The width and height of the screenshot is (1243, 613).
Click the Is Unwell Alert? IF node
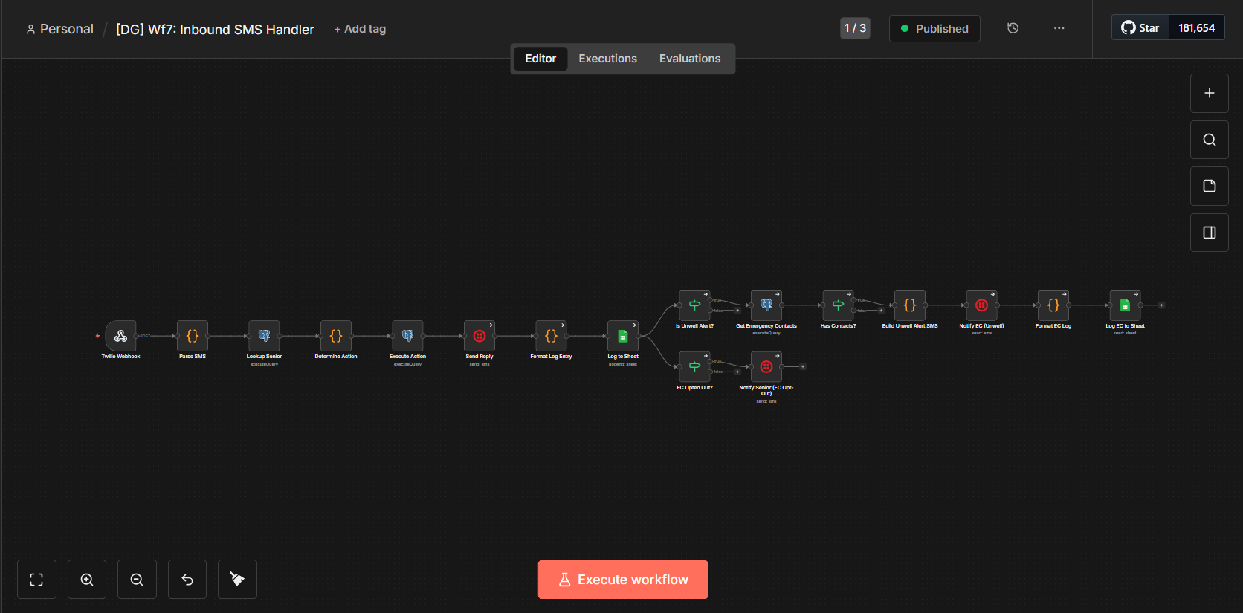point(694,305)
